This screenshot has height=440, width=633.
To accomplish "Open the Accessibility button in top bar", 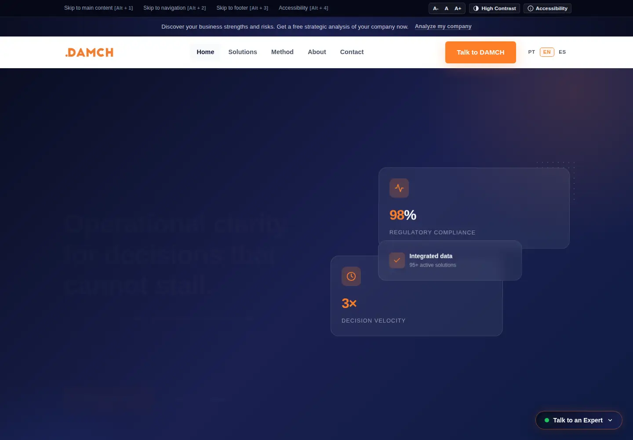I will [x=547, y=8].
